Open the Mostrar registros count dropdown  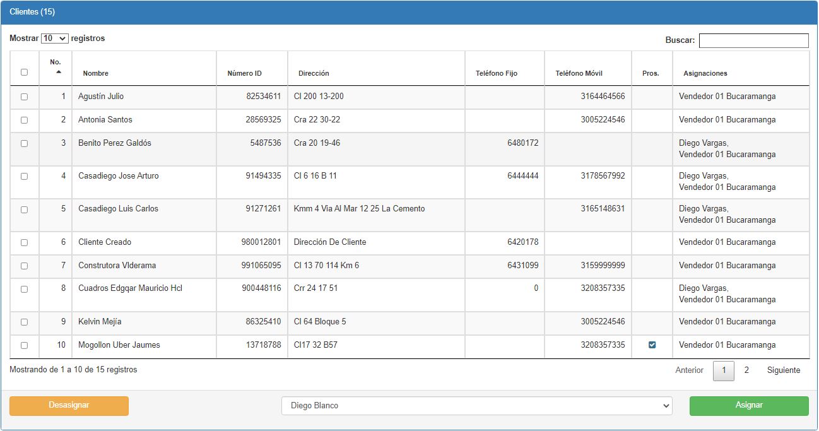54,38
